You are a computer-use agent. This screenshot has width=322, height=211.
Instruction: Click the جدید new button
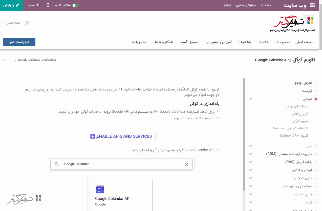(33, 5)
